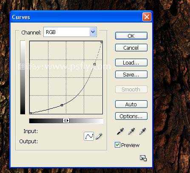This screenshot has width=190, height=173.
Task: Open the Load... curve dialog
Action: click(131, 62)
